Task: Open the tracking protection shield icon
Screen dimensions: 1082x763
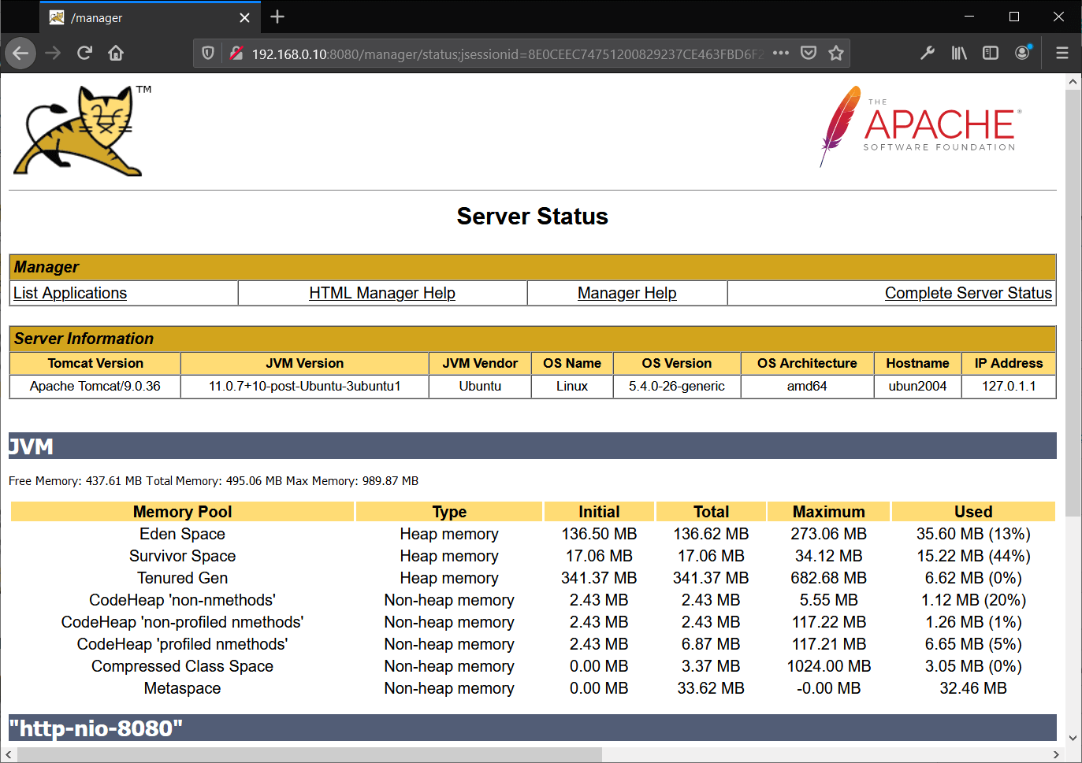Action: pyautogui.click(x=208, y=54)
